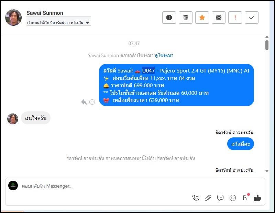275x213 pixels.
Task: Mark conversation as spam with exclamation icon
Action: (x=169, y=18)
